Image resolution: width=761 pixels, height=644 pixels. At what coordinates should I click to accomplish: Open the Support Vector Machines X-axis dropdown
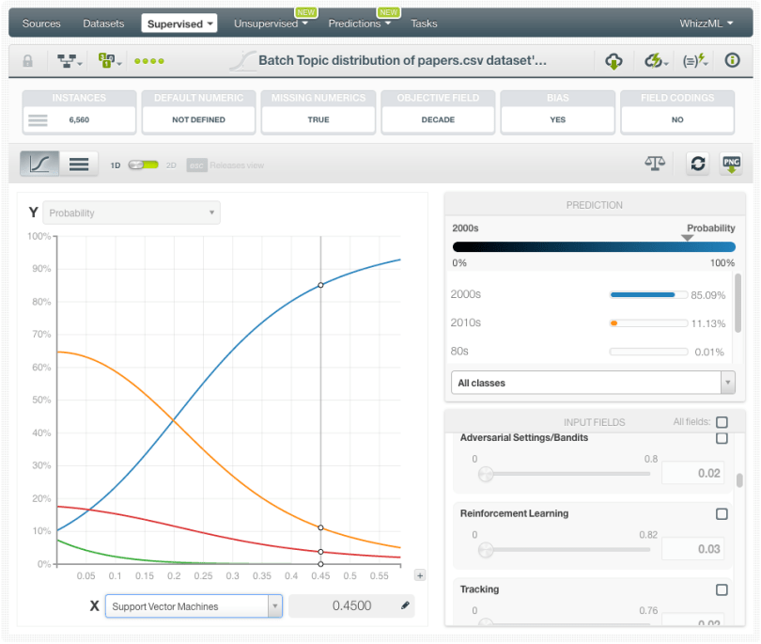194,606
